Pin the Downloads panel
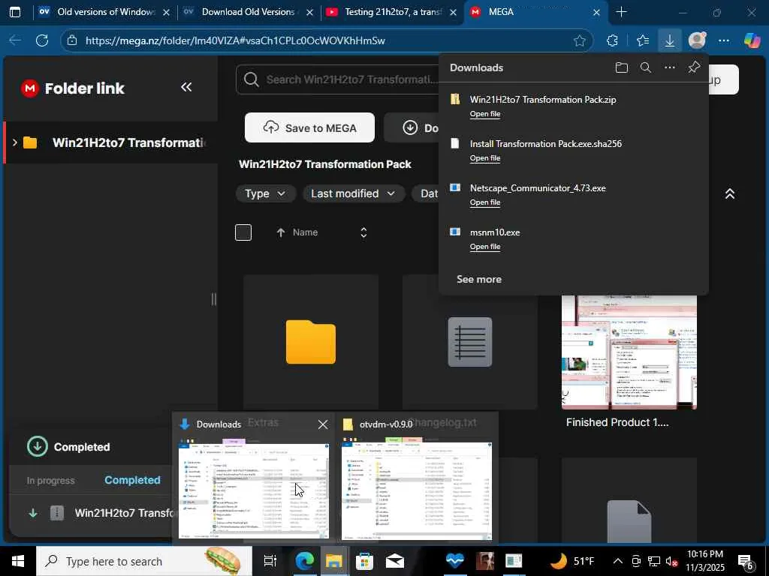Viewport: 769px width, 576px height. (x=694, y=67)
